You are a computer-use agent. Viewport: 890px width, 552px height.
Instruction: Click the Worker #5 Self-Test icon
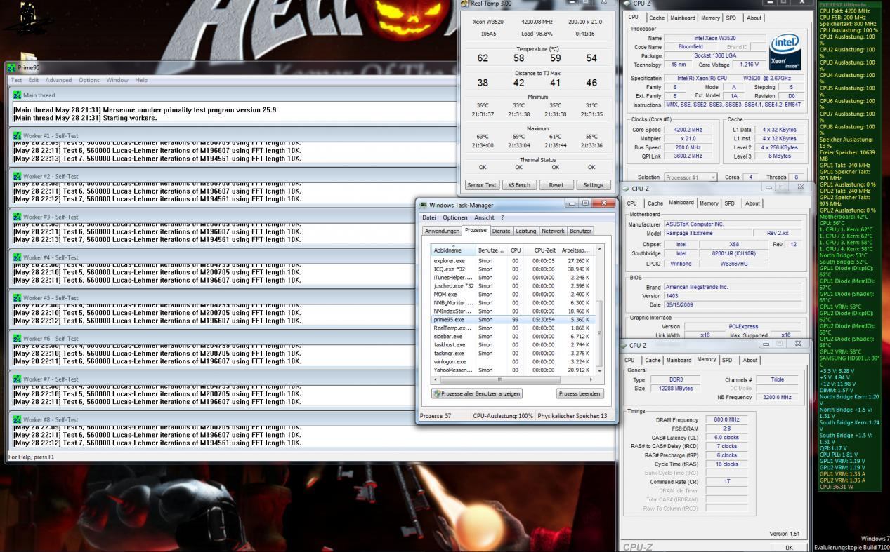coord(18,297)
